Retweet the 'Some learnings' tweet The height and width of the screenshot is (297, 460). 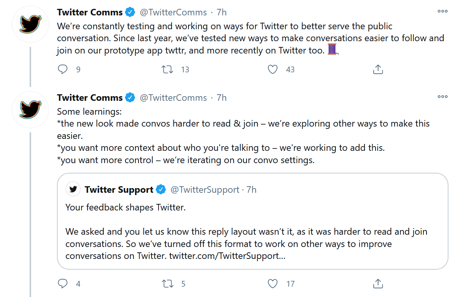pos(167,284)
